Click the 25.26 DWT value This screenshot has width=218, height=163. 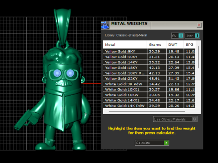(174, 105)
